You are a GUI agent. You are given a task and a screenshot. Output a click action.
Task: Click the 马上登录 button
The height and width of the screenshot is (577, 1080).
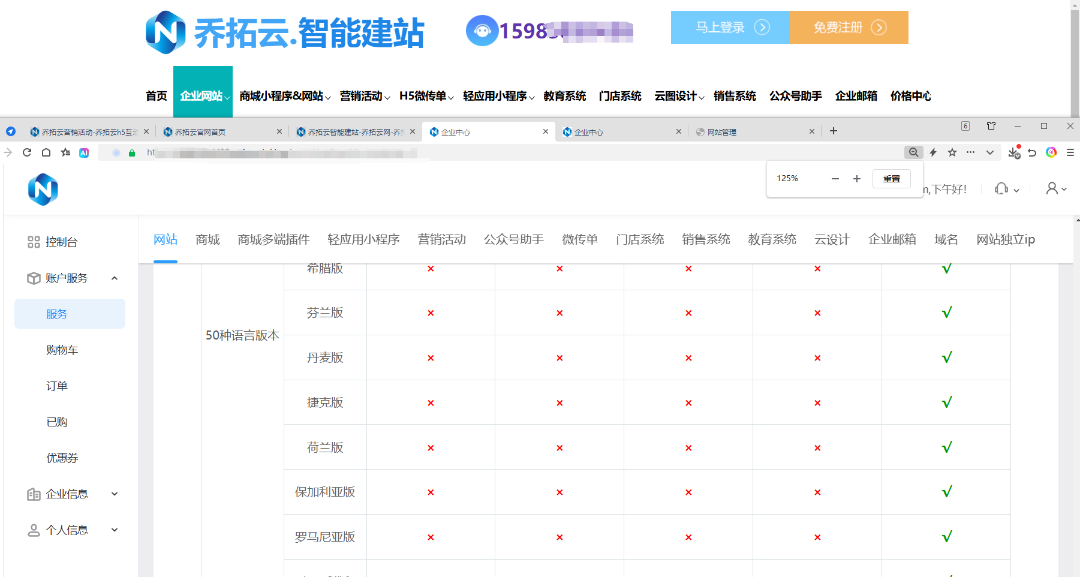[x=730, y=27]
